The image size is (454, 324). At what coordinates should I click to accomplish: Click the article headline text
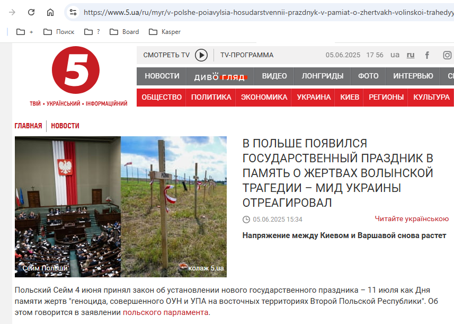337,173
